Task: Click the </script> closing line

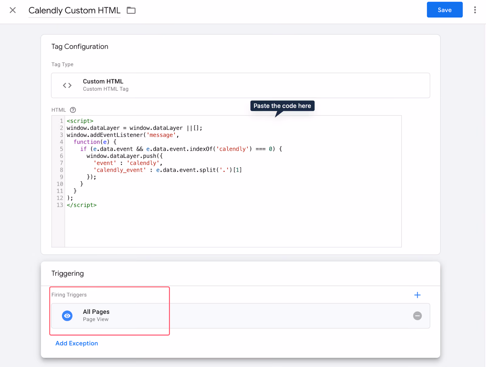Action: coord(82,205)
